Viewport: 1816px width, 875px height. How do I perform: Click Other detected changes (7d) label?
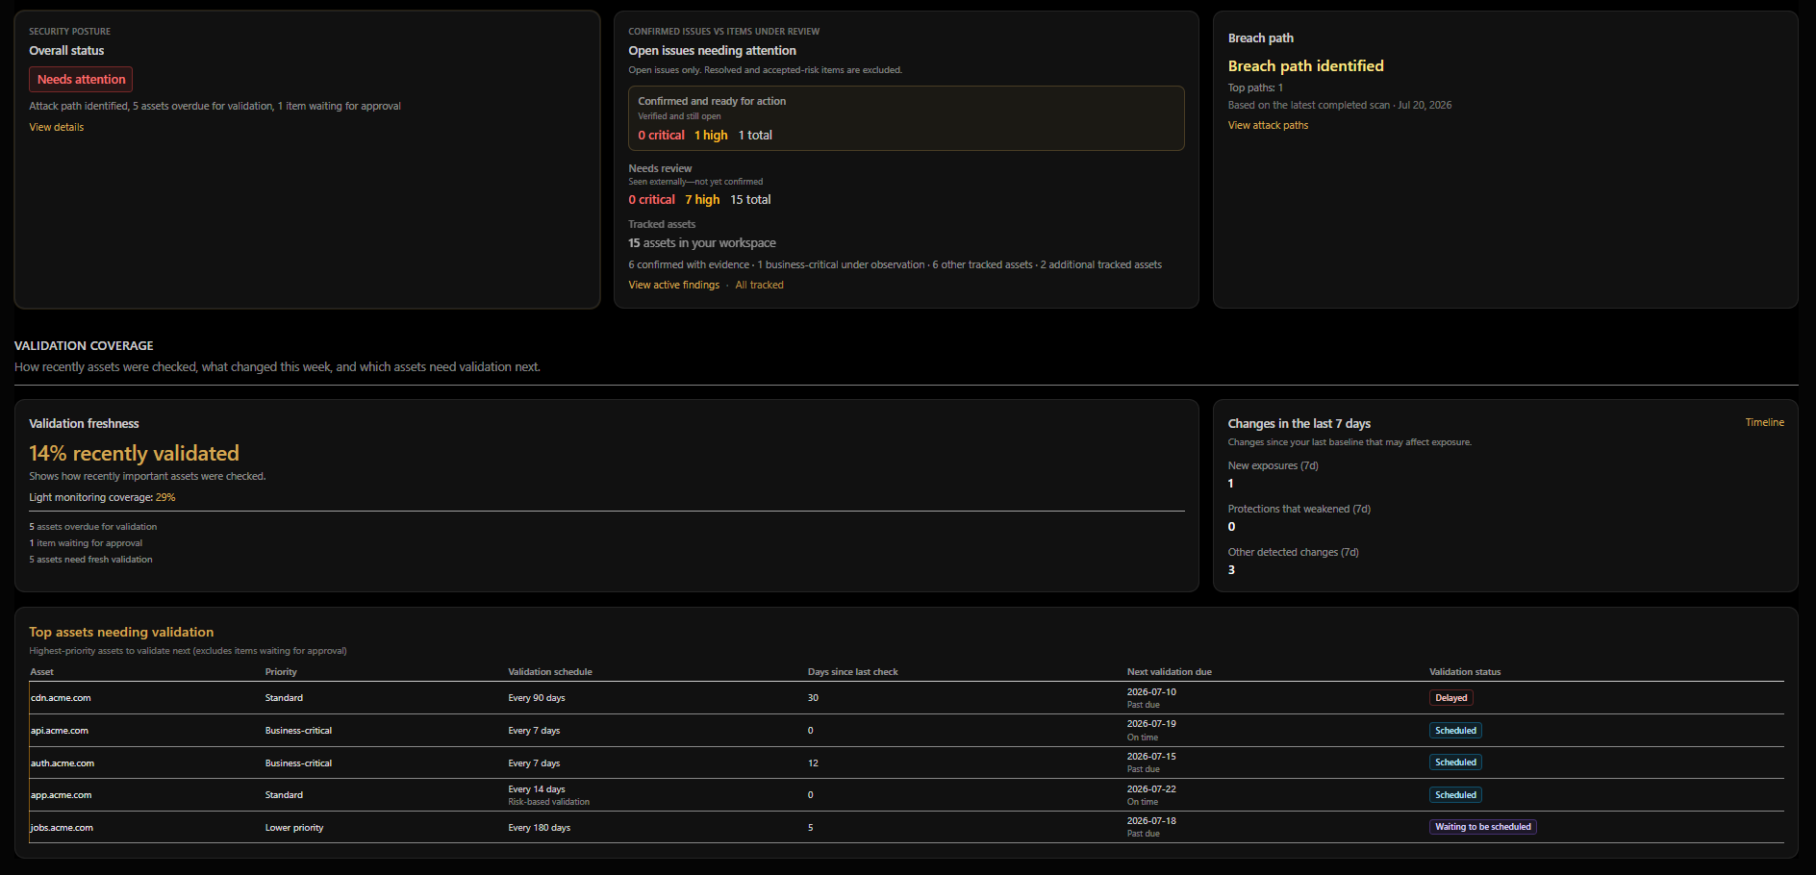(1293, 552)
